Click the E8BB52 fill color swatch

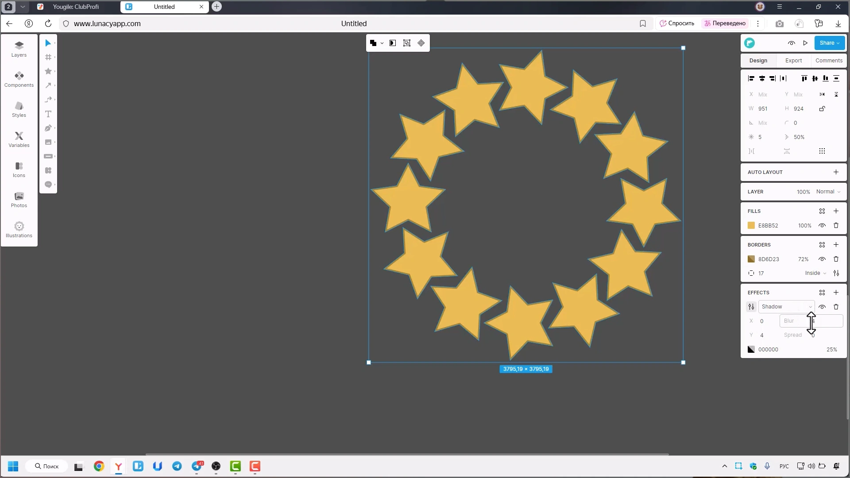(x=751, y=225)
